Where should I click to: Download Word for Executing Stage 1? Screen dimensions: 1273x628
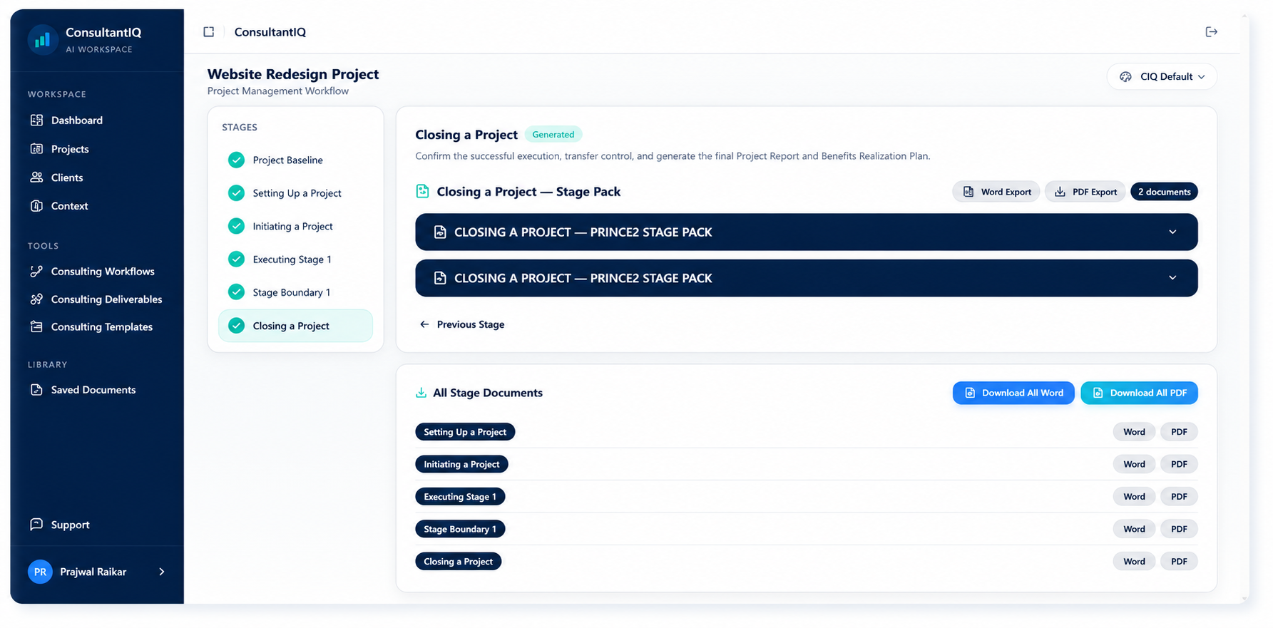click(x=1134, y=497)
